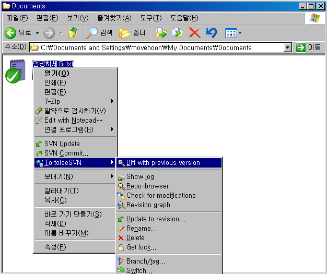Click the Views grid icon
The height and width of the screenshot is (274, 327).
pyautogui.click(x=231, y=33)
